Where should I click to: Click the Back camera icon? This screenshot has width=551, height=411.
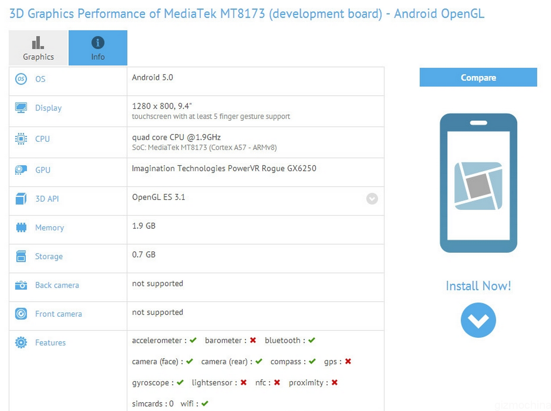coord(21,285)
